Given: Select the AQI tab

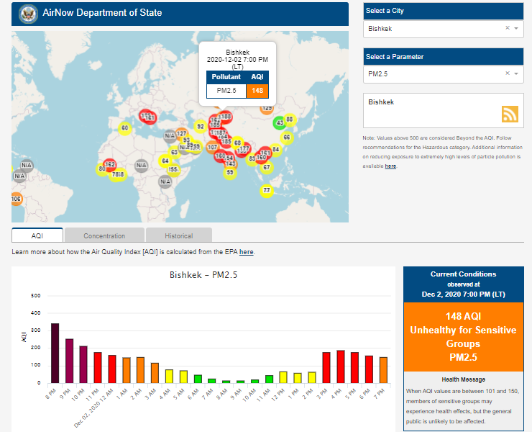Looking at the screenshot, I should (x=37, y=235).
